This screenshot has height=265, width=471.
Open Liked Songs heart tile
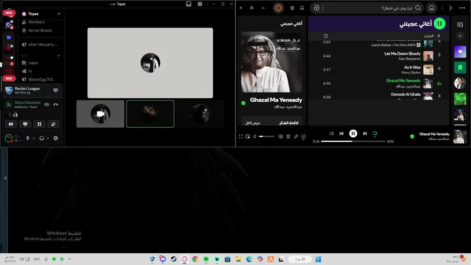point(460,52)
